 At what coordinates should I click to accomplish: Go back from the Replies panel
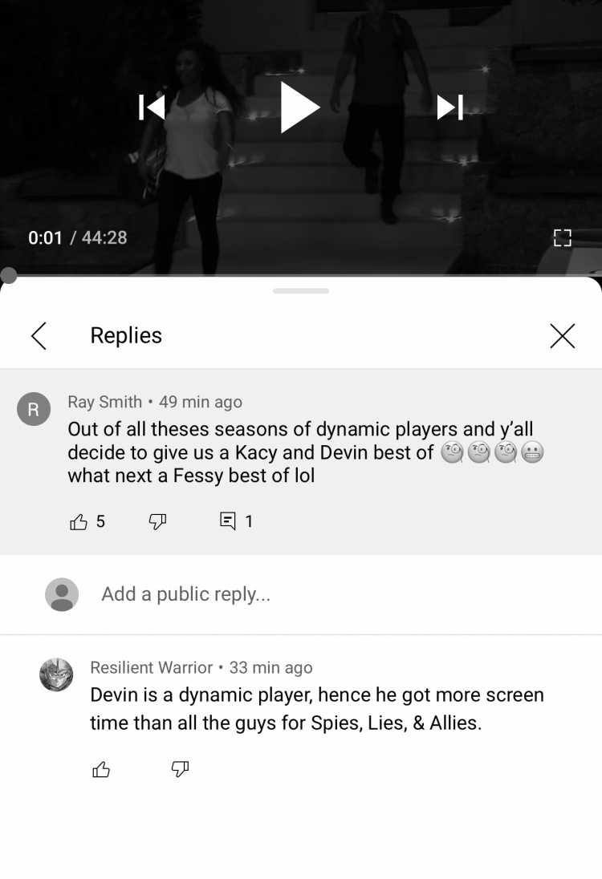click(39, 336)
